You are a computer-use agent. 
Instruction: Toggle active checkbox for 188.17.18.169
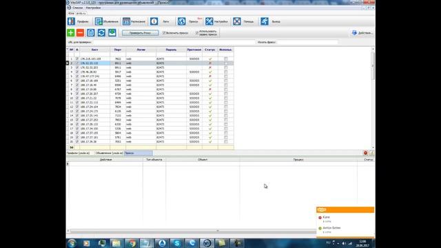tap(77, 81)
